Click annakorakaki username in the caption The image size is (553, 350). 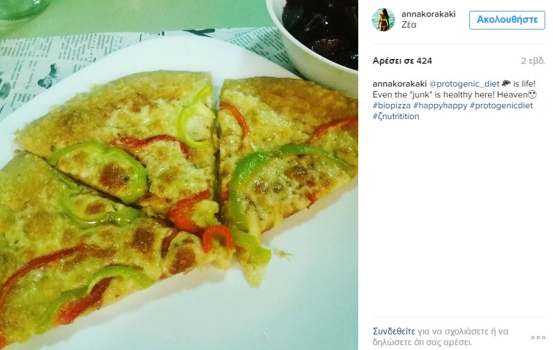400,84
